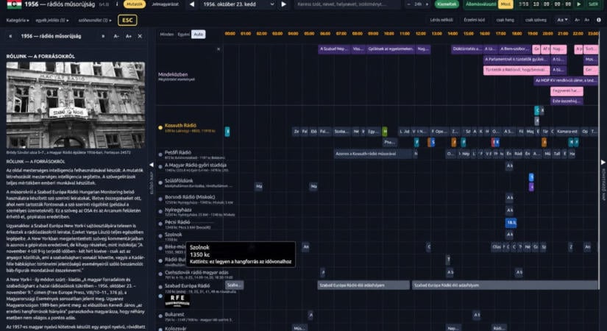Open the Azonos a Kossuth-rádió műsorával block
This screenshot has width=607, height=331.
[x=373, y=154]
